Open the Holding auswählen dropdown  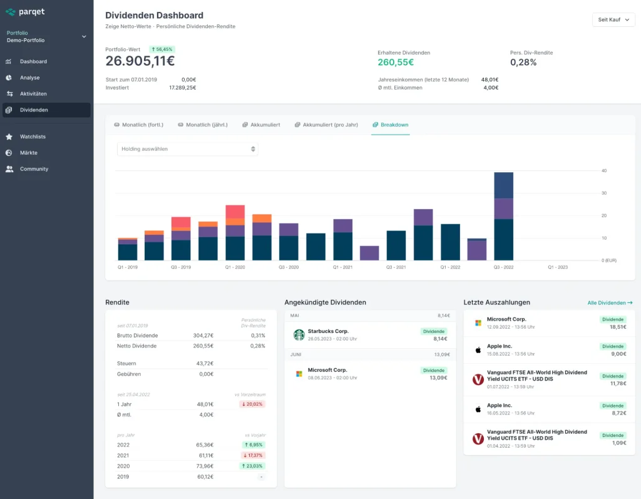pyautogui.click(x=187, y=149)
